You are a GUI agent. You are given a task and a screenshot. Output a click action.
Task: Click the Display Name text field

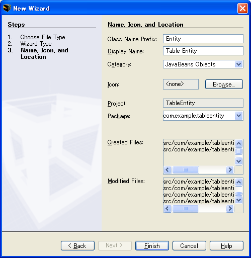[203, 51]
